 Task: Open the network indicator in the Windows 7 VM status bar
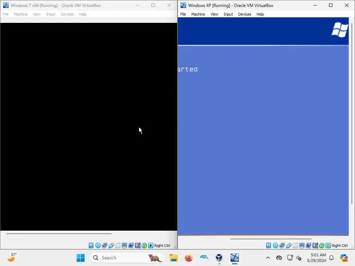[104, 246]
